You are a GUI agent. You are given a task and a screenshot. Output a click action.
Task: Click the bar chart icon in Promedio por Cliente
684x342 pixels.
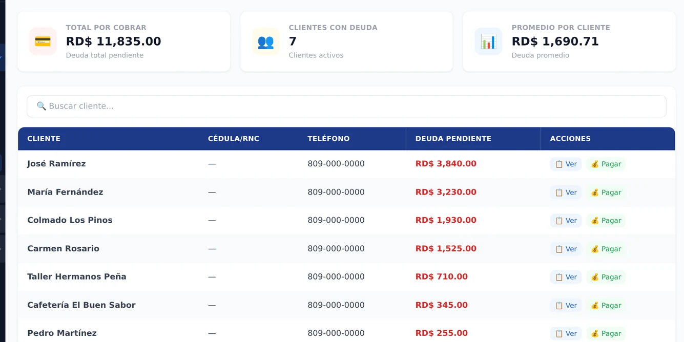pyautogui.click(x=488, y=41)
